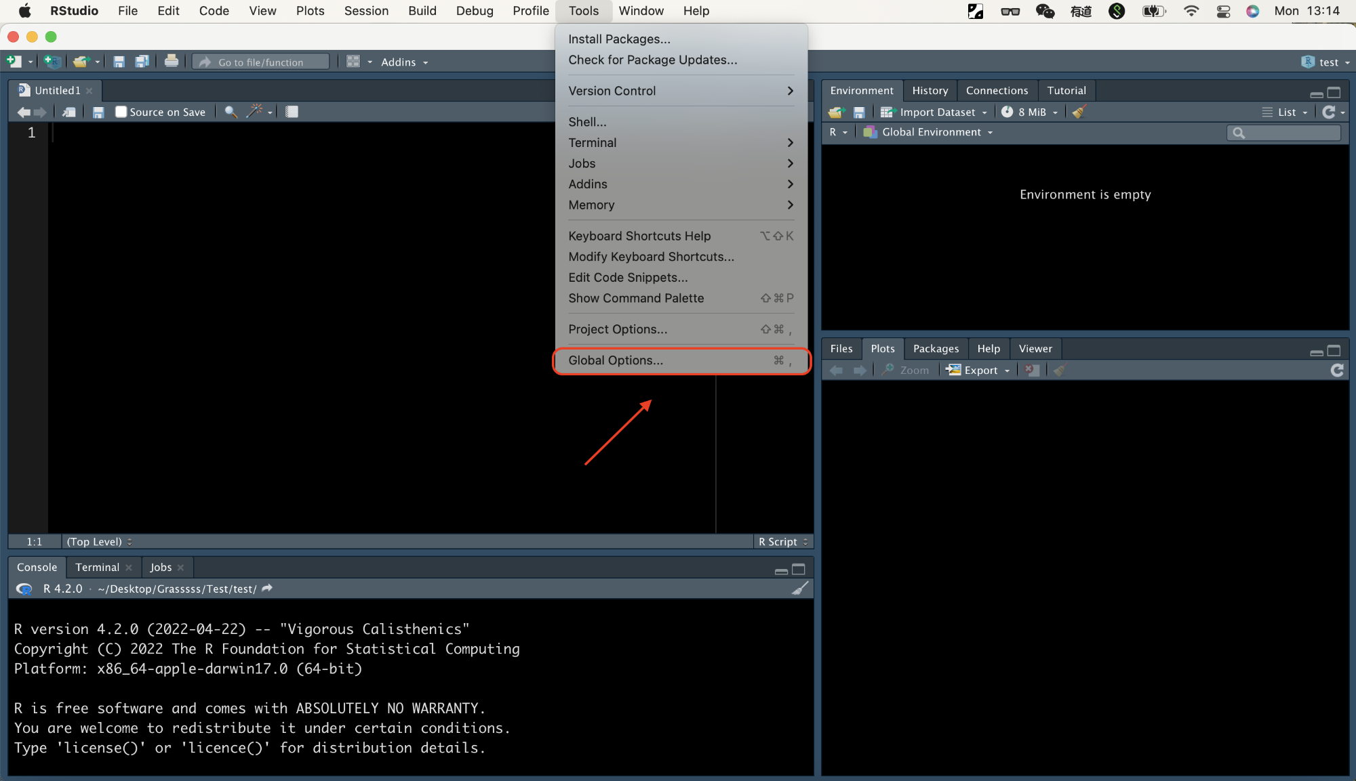The height and width of the screenshot is (781, 1356).
Task: Select Project Options menu item
Action: 681,329
